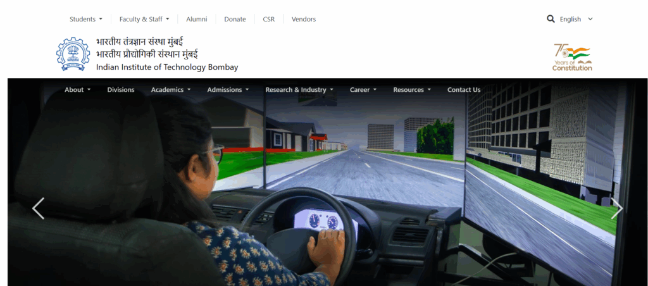Open the Contact Us page
648x286 pixels.
tap(464, 90)
